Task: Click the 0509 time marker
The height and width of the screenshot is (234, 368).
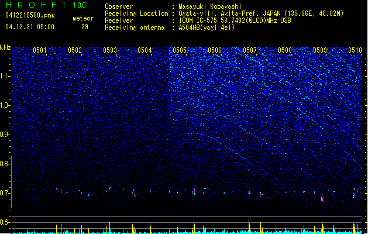Action: click(320, 50)
